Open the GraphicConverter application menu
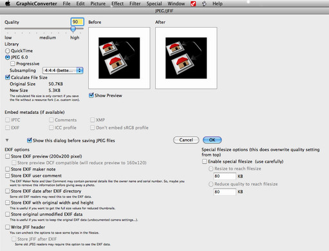Viewport: 329px width, 251px height. [x=37, y=4]
